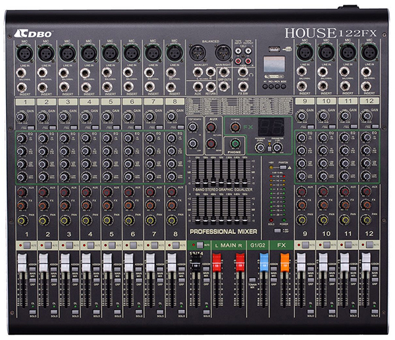This screenshot has height=340, width=395.
Task: Click the RETURN input jack
Action: point(211,87)
